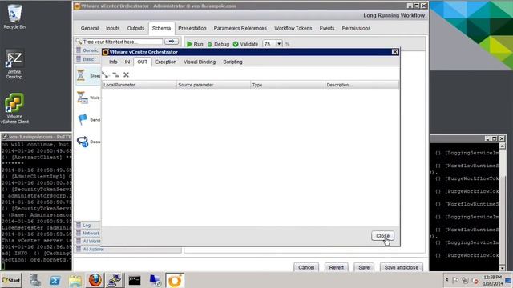Click the Source parameter column header

click(x=213, y=85)
